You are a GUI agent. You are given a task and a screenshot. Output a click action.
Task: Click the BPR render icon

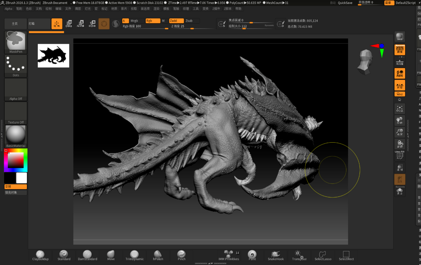point(399,37)
